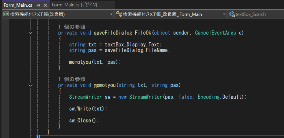Place cursor on the sw.Close() line
284x138 pixels.
click(84, 120)
